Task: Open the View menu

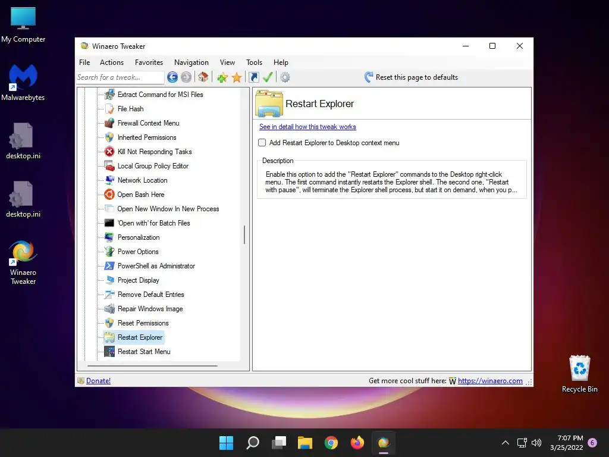Action: tap(227, 62)
